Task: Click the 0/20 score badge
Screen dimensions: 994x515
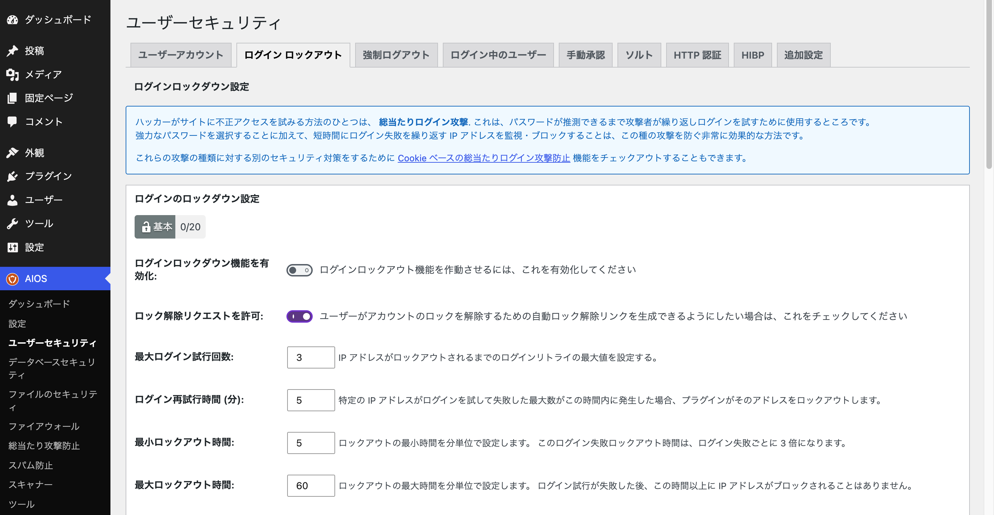Action: click(190, 227)
